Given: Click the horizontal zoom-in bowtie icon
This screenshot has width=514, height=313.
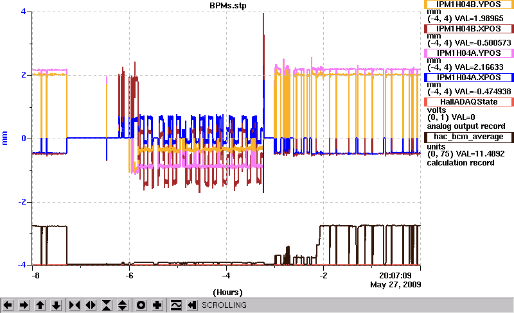Looking at the screenshot, I should [x=75, y=305].
